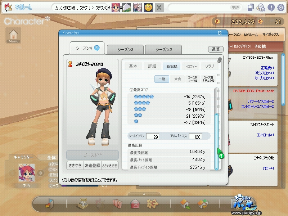Click the cookie icon beside 31
The width and height of the screenshot is (288, 216).
260,22
